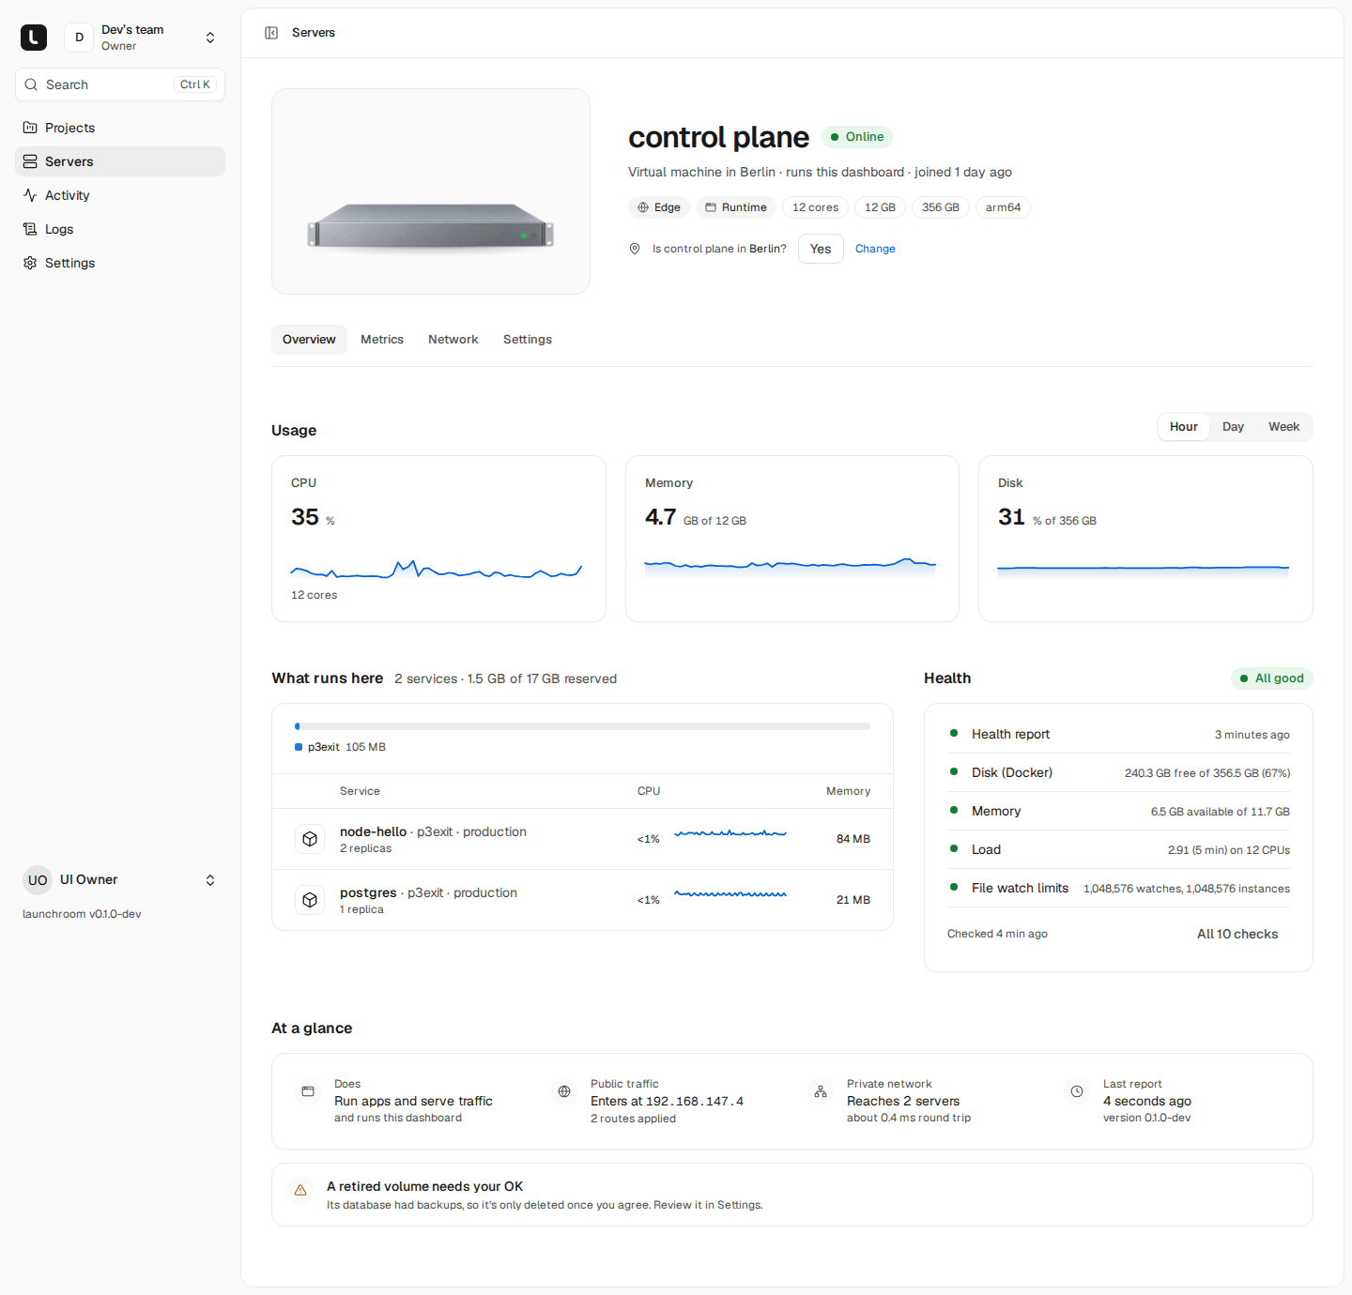Click the Disk (Docker) health row
The height and width of the screenshot is (1295, 1352).
(1119, 772)
